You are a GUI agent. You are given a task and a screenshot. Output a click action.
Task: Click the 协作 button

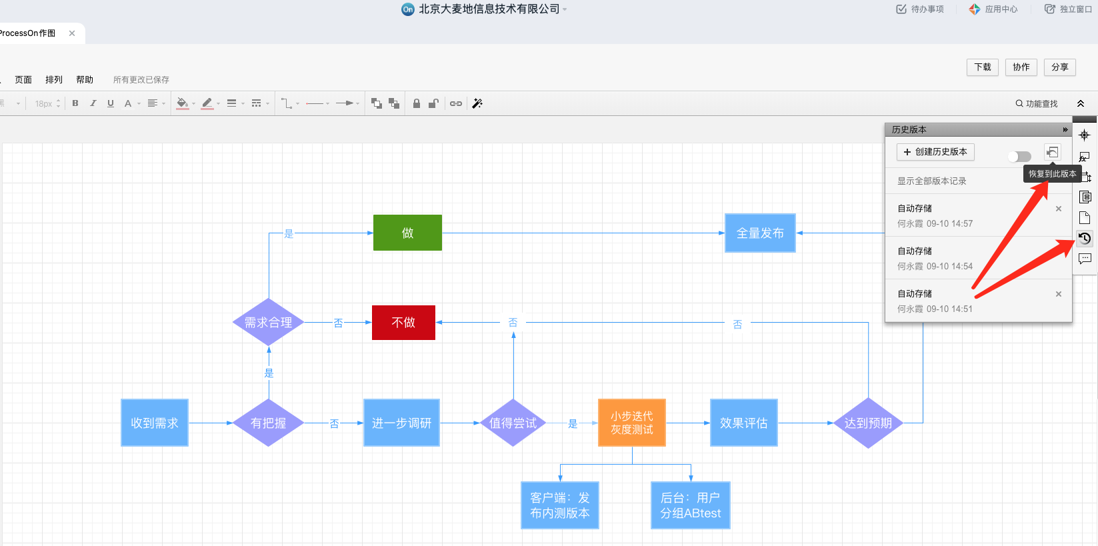1021,67
